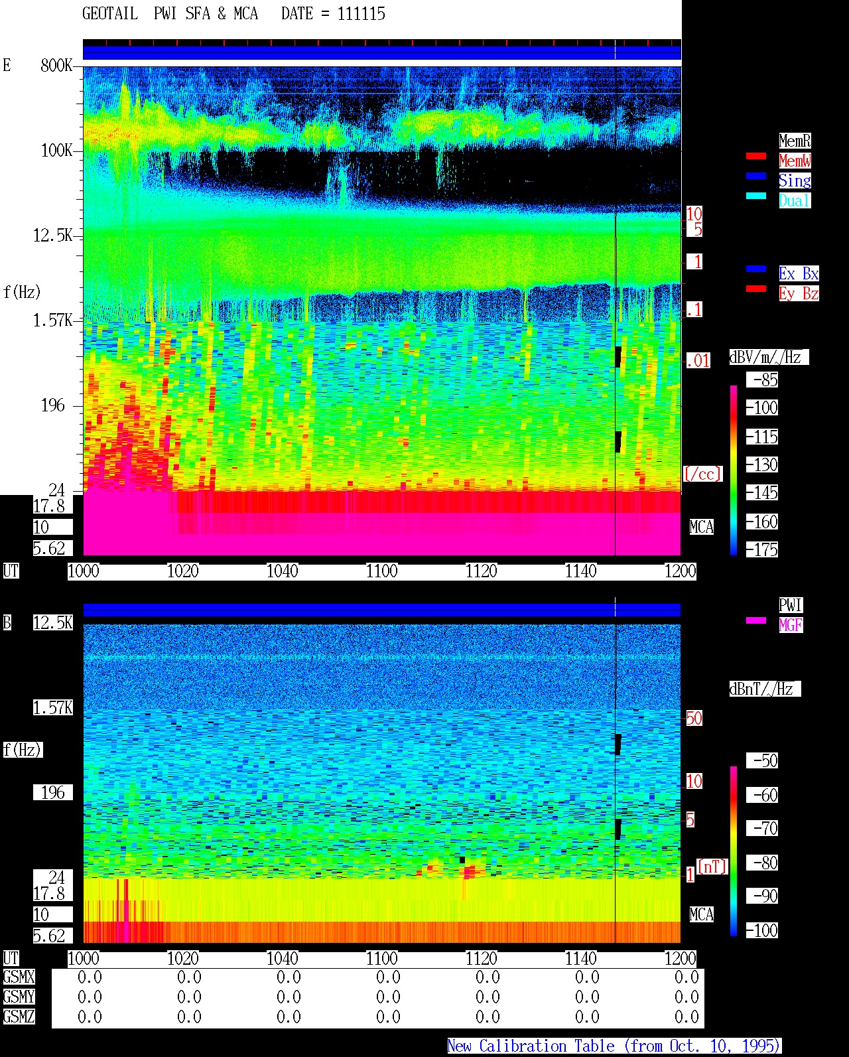Click the title text GEOTAIL PWI SFA & MCA
Screen dimensions: 849x1057
170,14
